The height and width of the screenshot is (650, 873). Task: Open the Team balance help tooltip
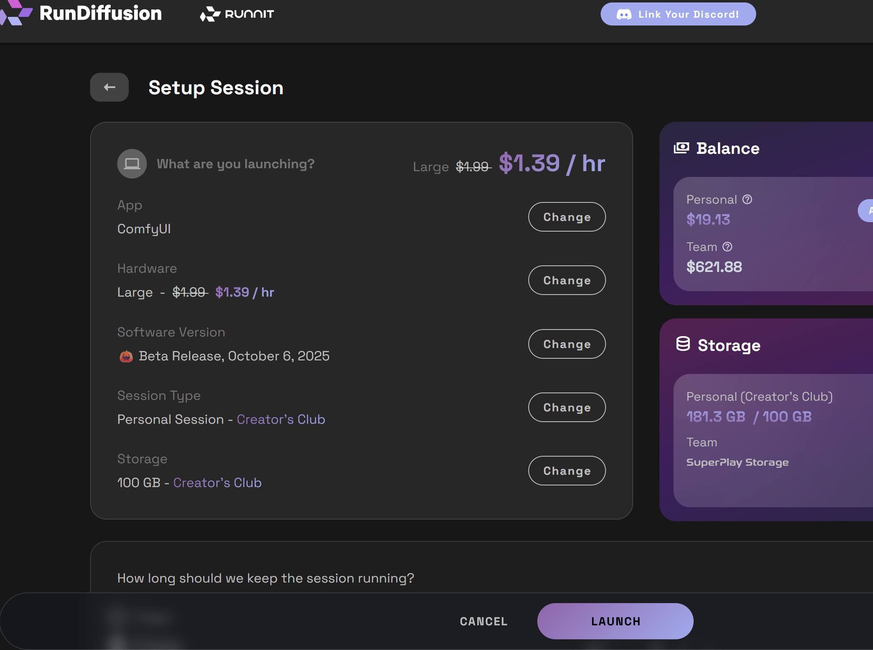(x=728, y=247)
